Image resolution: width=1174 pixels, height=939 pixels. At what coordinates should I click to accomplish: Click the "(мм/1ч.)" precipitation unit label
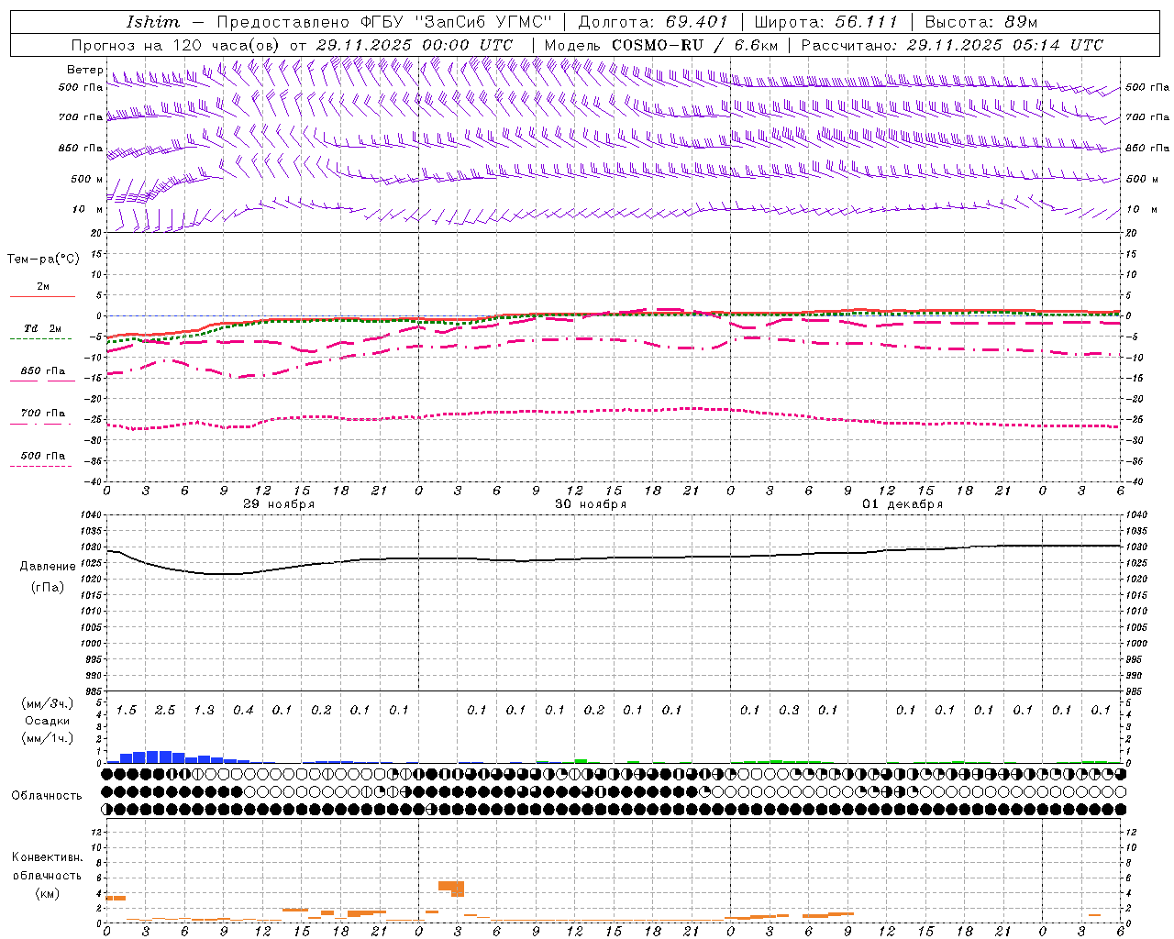48,738
